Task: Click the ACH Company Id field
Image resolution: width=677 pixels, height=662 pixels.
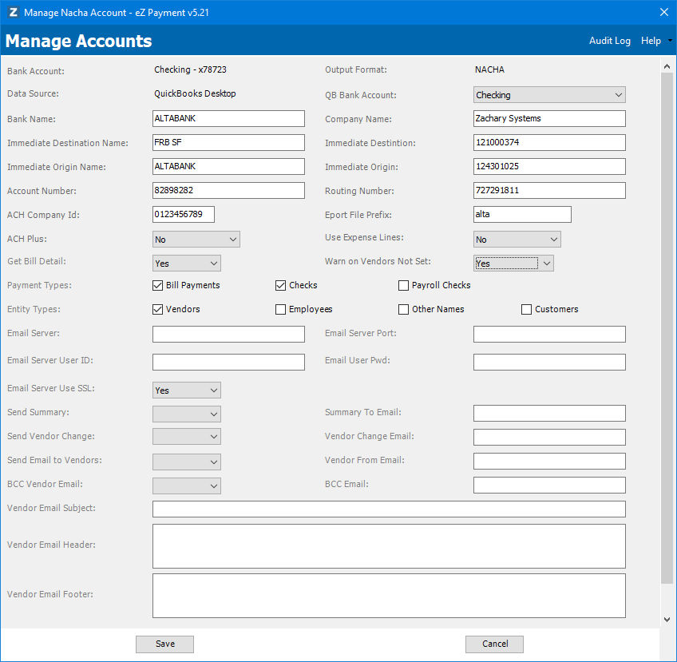Action: click(x=184, y=215)
